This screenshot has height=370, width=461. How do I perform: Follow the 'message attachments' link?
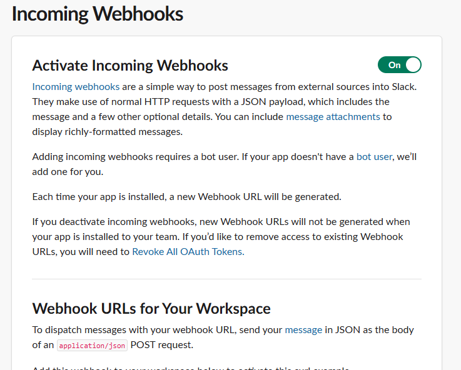[333, 116]
